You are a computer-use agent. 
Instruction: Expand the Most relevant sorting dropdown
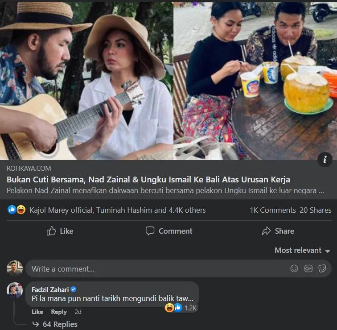[x=302, y=251]
